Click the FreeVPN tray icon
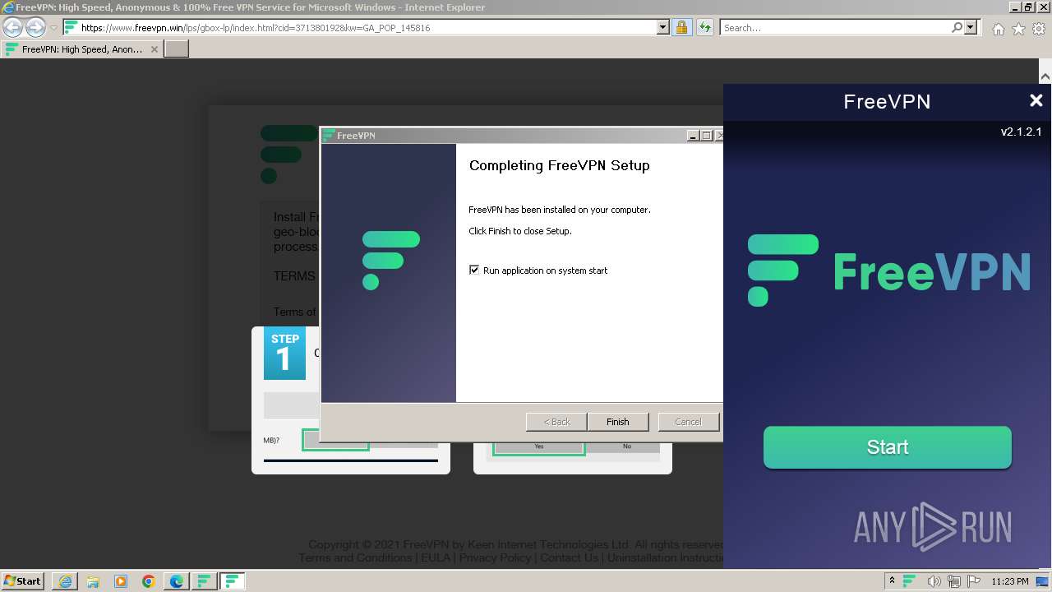Screen dimensions: 1052x592 point(910,581)
